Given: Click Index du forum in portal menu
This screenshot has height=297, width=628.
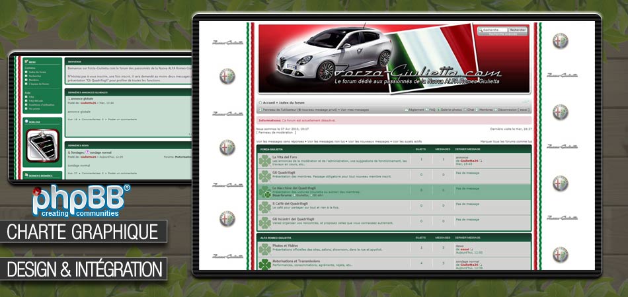Looking at the screenshot, I should tap(37, 72).
